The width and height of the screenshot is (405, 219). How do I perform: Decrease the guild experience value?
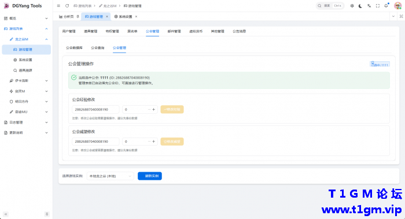(149, 109)
